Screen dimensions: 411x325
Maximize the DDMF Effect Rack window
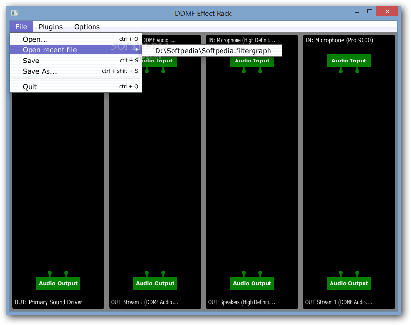370,11
